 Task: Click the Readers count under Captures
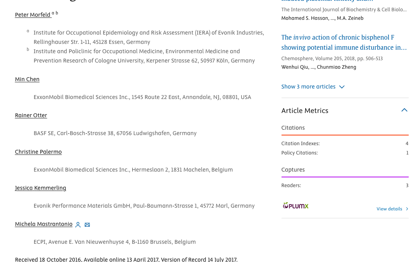click(407, 186)
